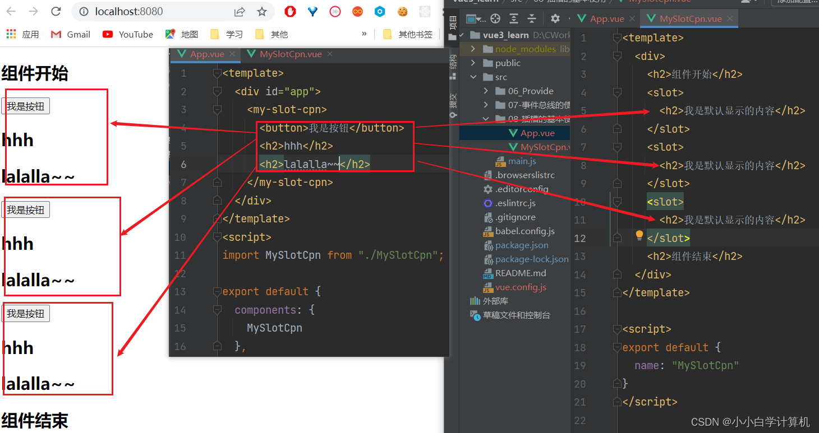This screenshot has height=433, width=819.
Task: Fold the <my-slot-cpn> block on line 3
Action: (218, 110)
